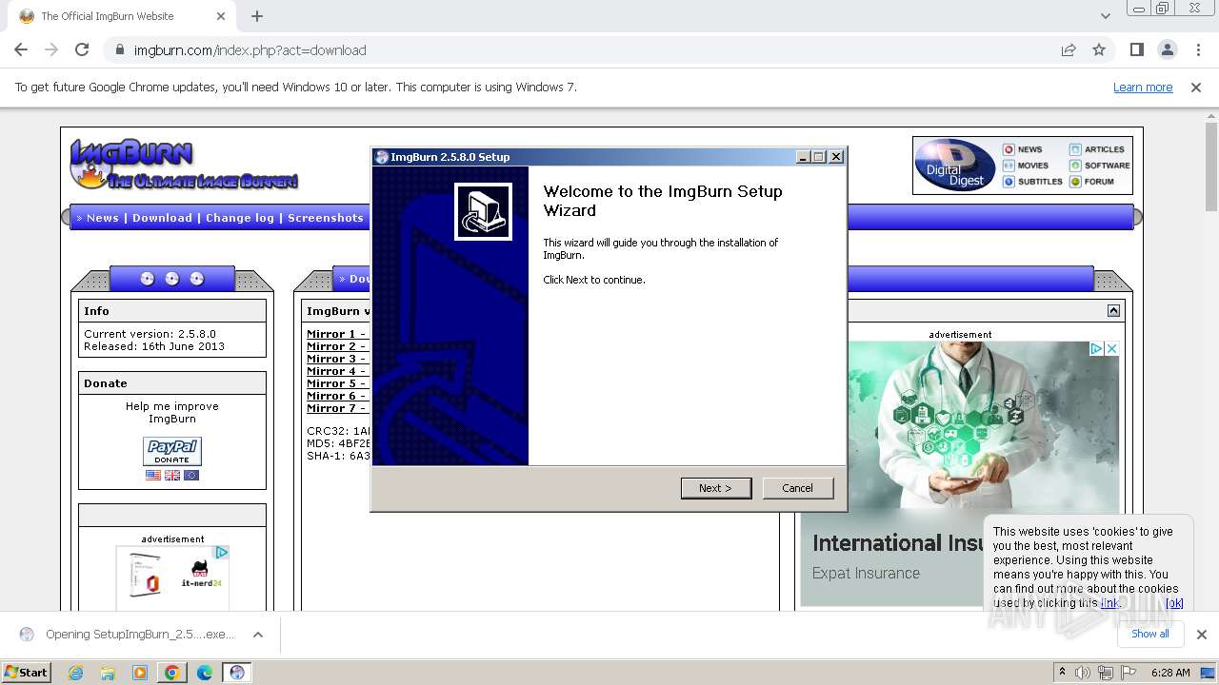The image size is (1219, 685).
Task: Open the Windows Start menu
Action: click(x=27, y=672)
